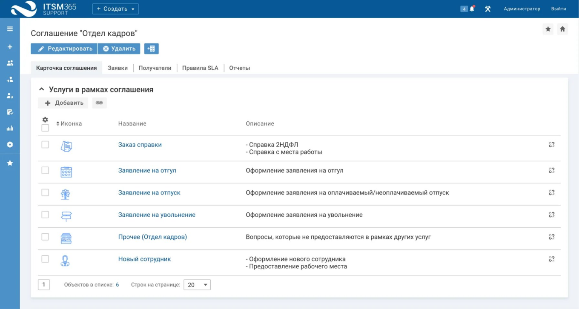The width and height of the screenshot is (579, 309).
Task: Check the Новый сотрудник row checkbox
Action: point(45,259)
